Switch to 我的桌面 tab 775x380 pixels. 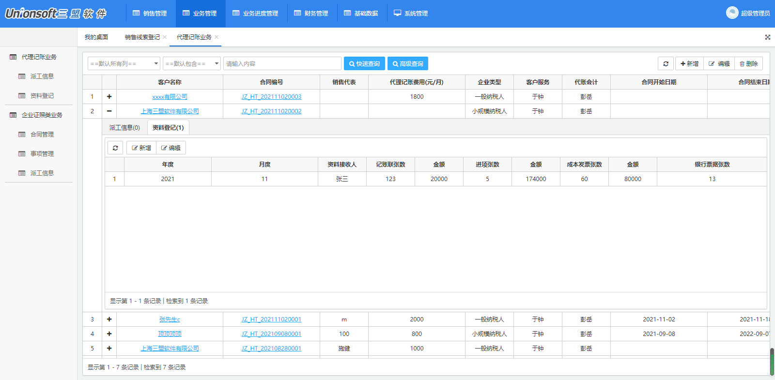[x=96, y=37]
